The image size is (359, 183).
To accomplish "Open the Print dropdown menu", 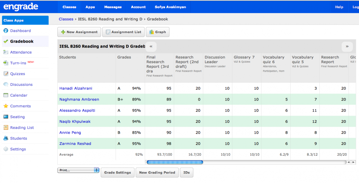I will click(x=78, y=170).
